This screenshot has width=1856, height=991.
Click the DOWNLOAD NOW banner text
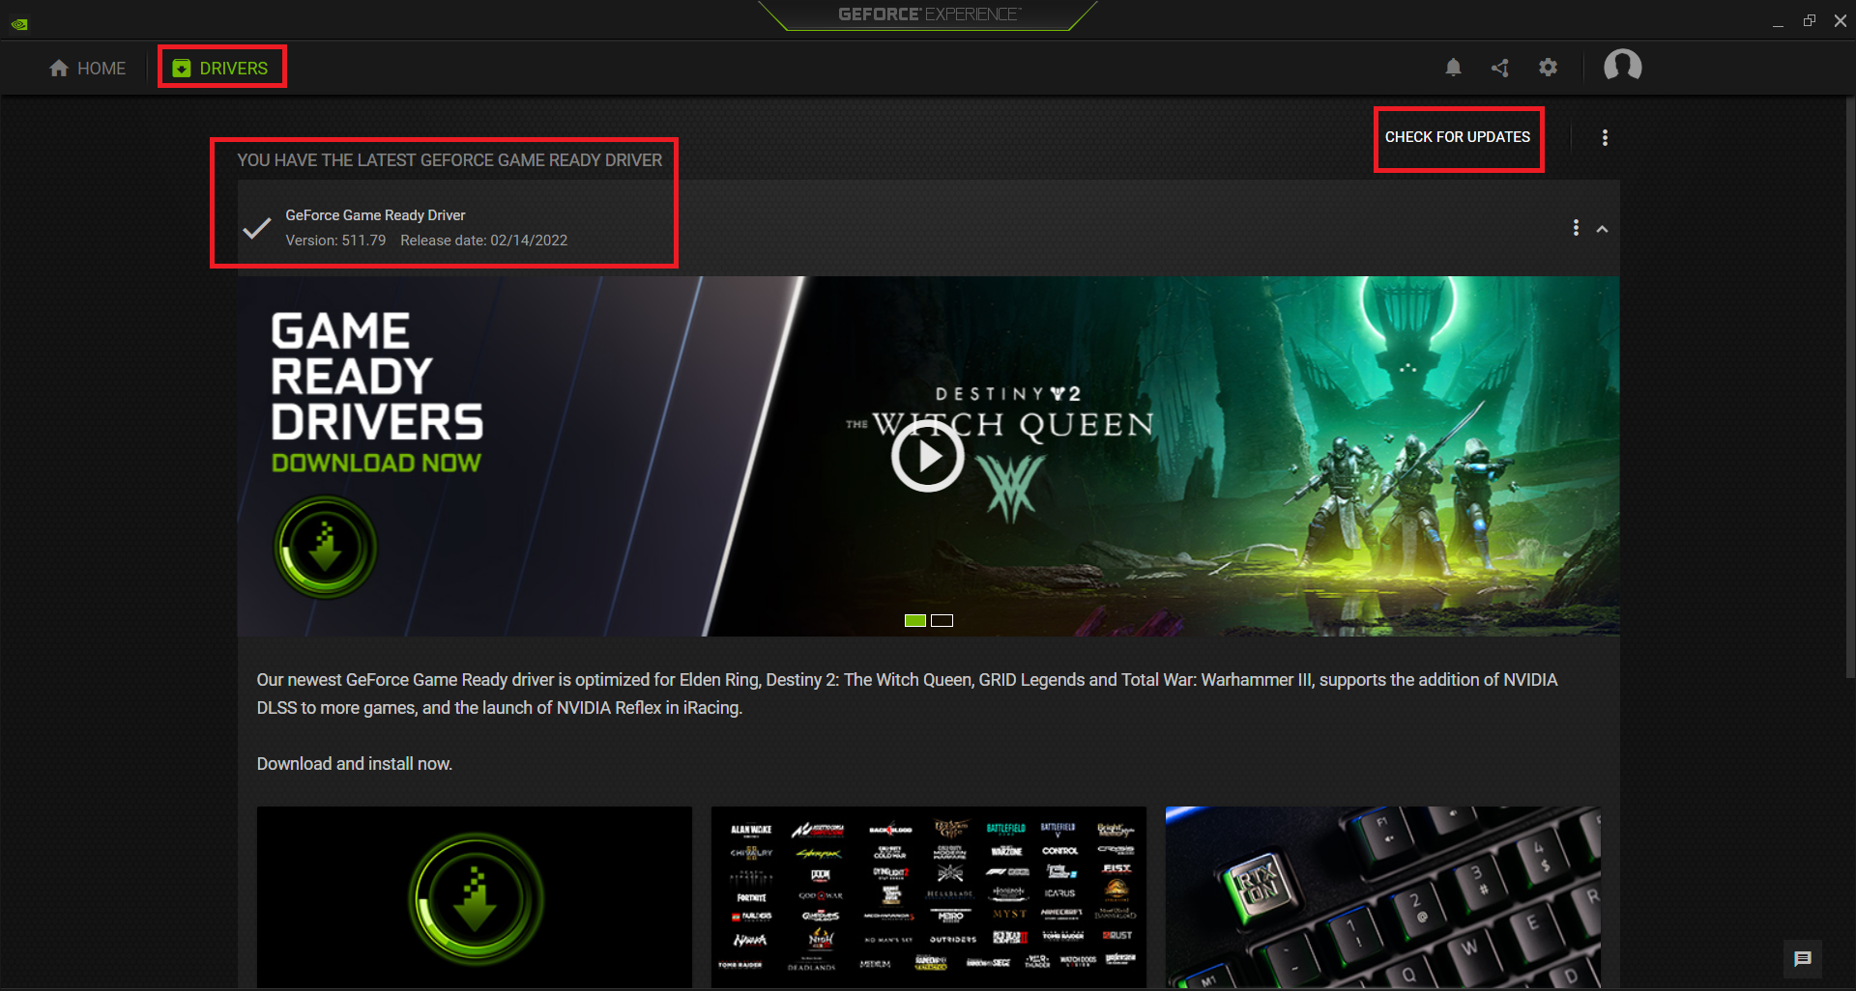(x=376, y=463)
